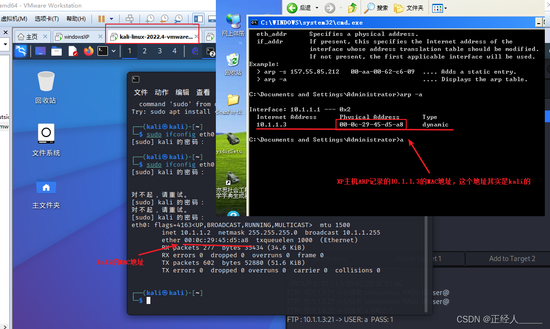This screenshot has height=329, width=550.
Task: Click the Kali terminal vertical scrollbar
Action: pyautogui.click(x=426, y=264)
